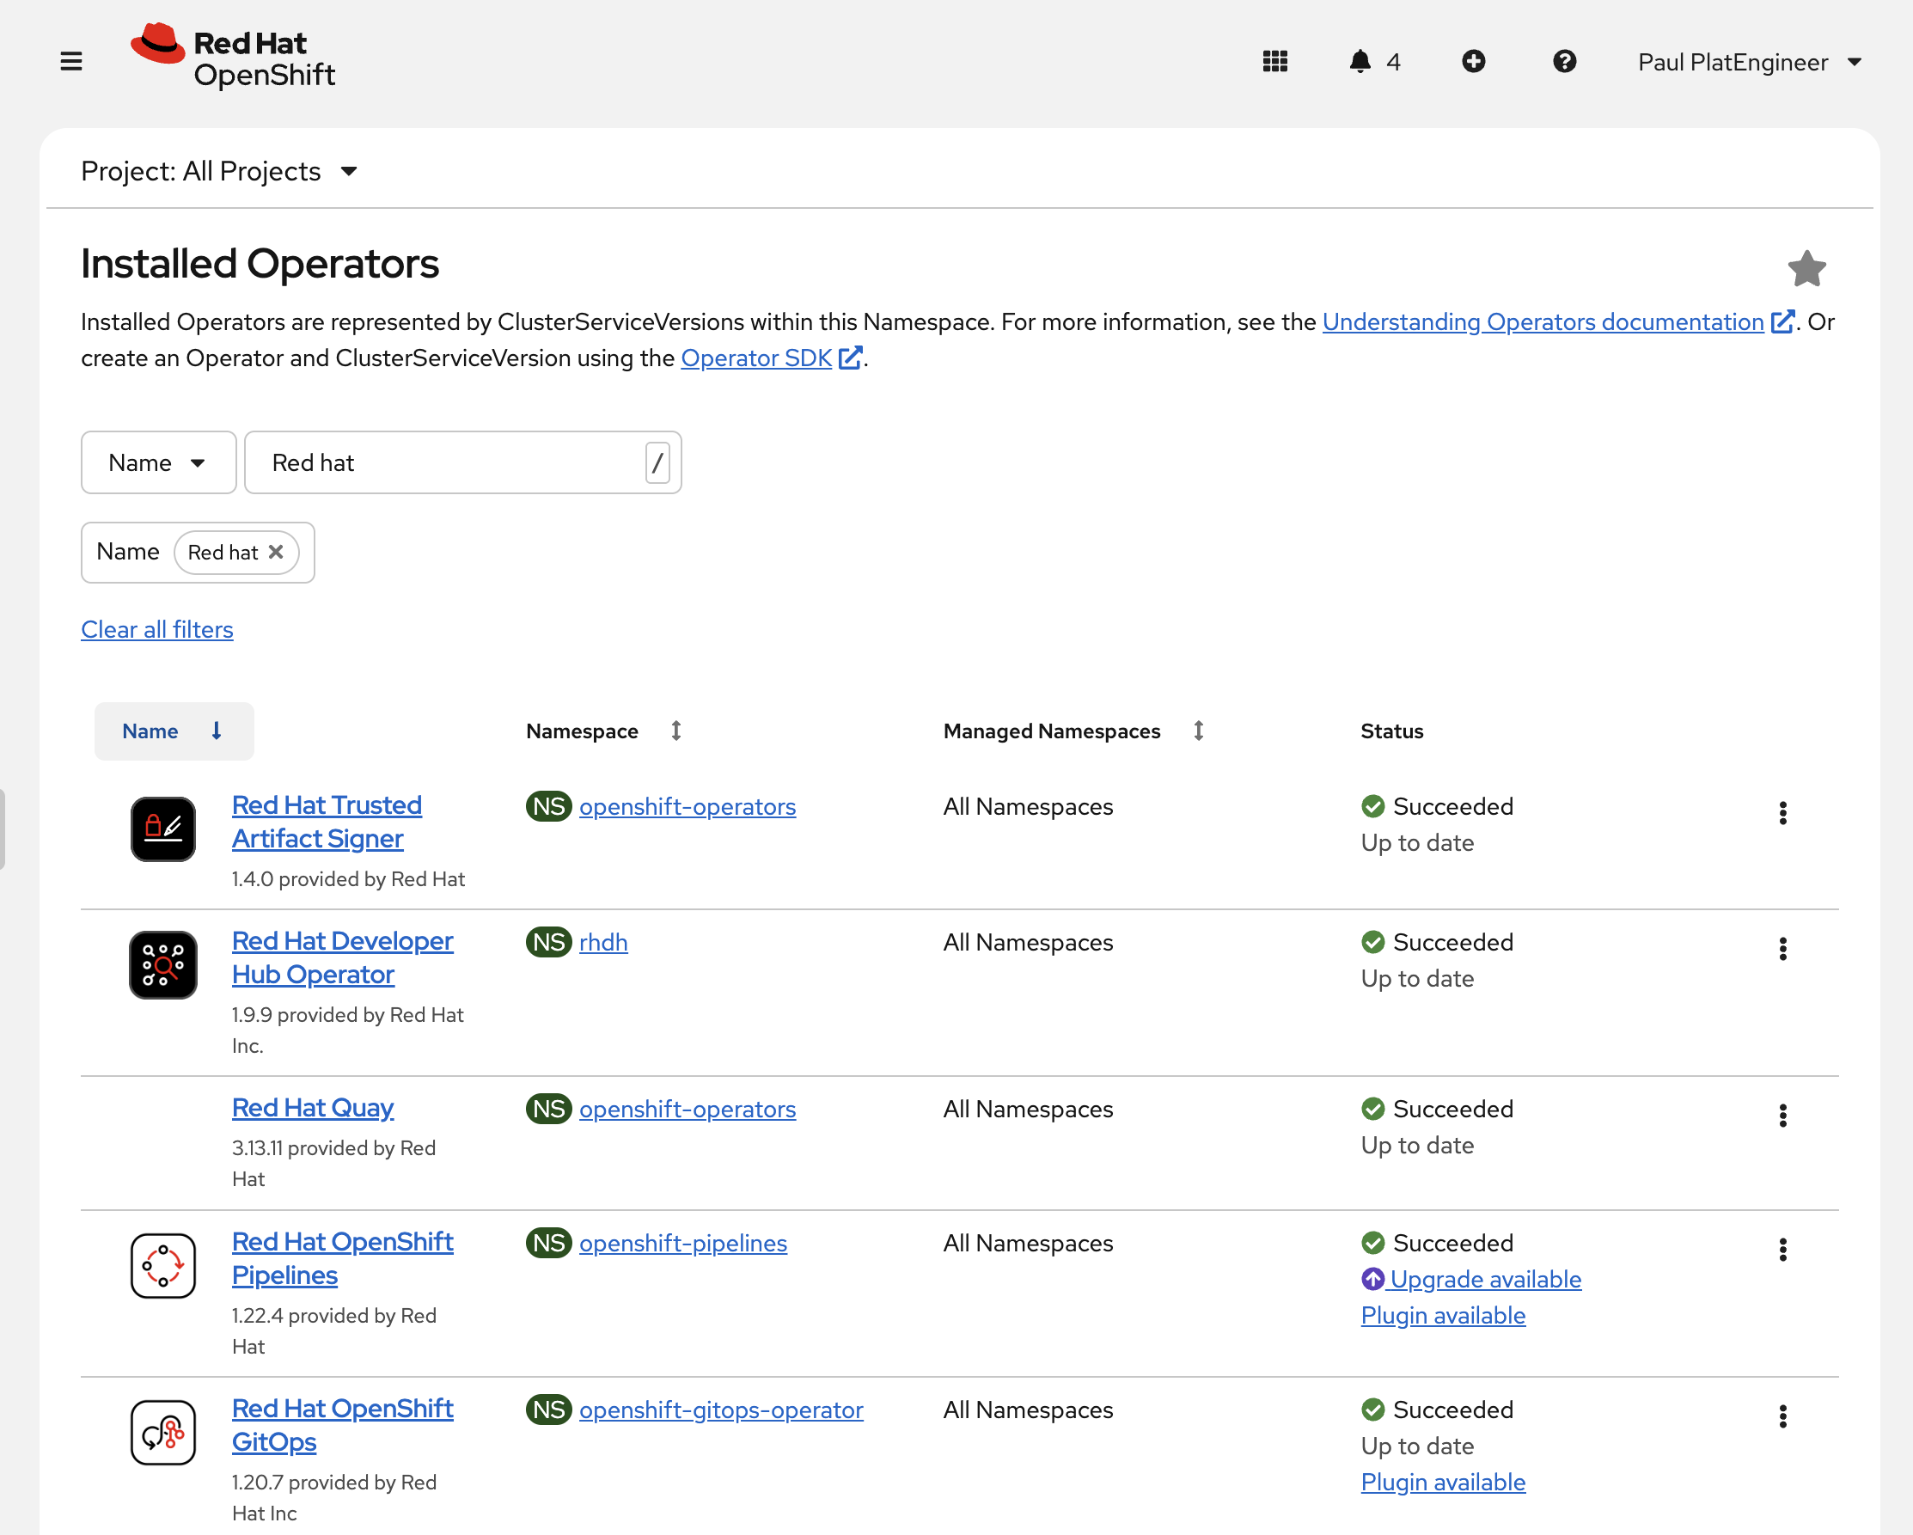Open the Name filter type dropdown
Screen dimensions: 1913x1535
click(x=159, y=462)
